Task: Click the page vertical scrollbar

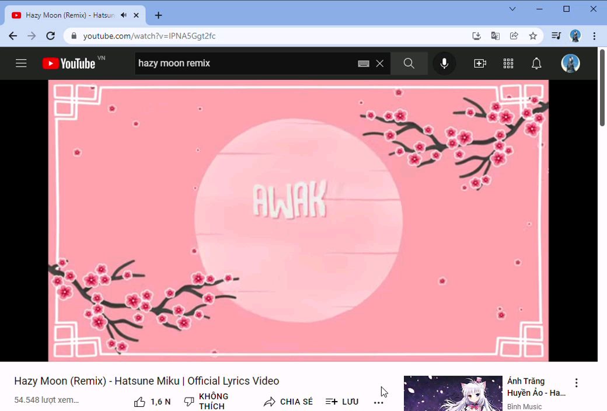Action: coord(602,88)
